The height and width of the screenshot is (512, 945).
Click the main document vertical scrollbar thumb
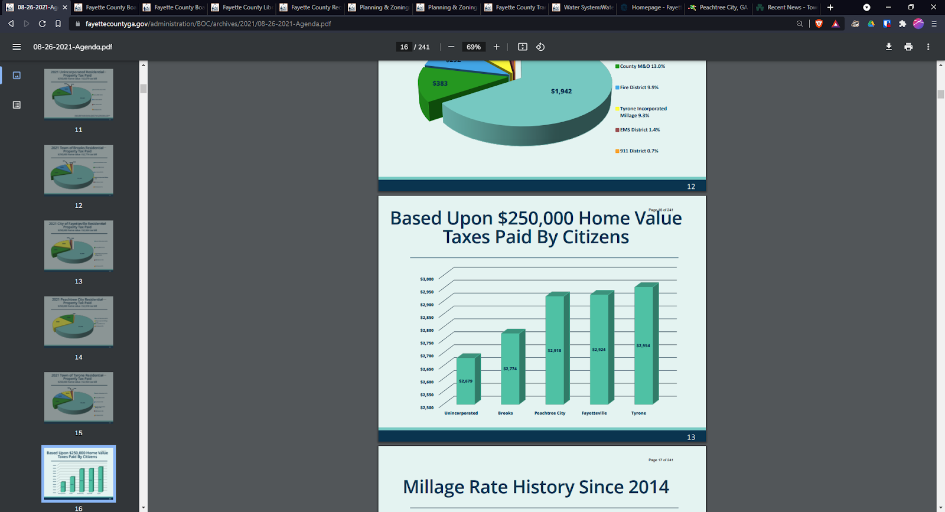click(940, 94)
